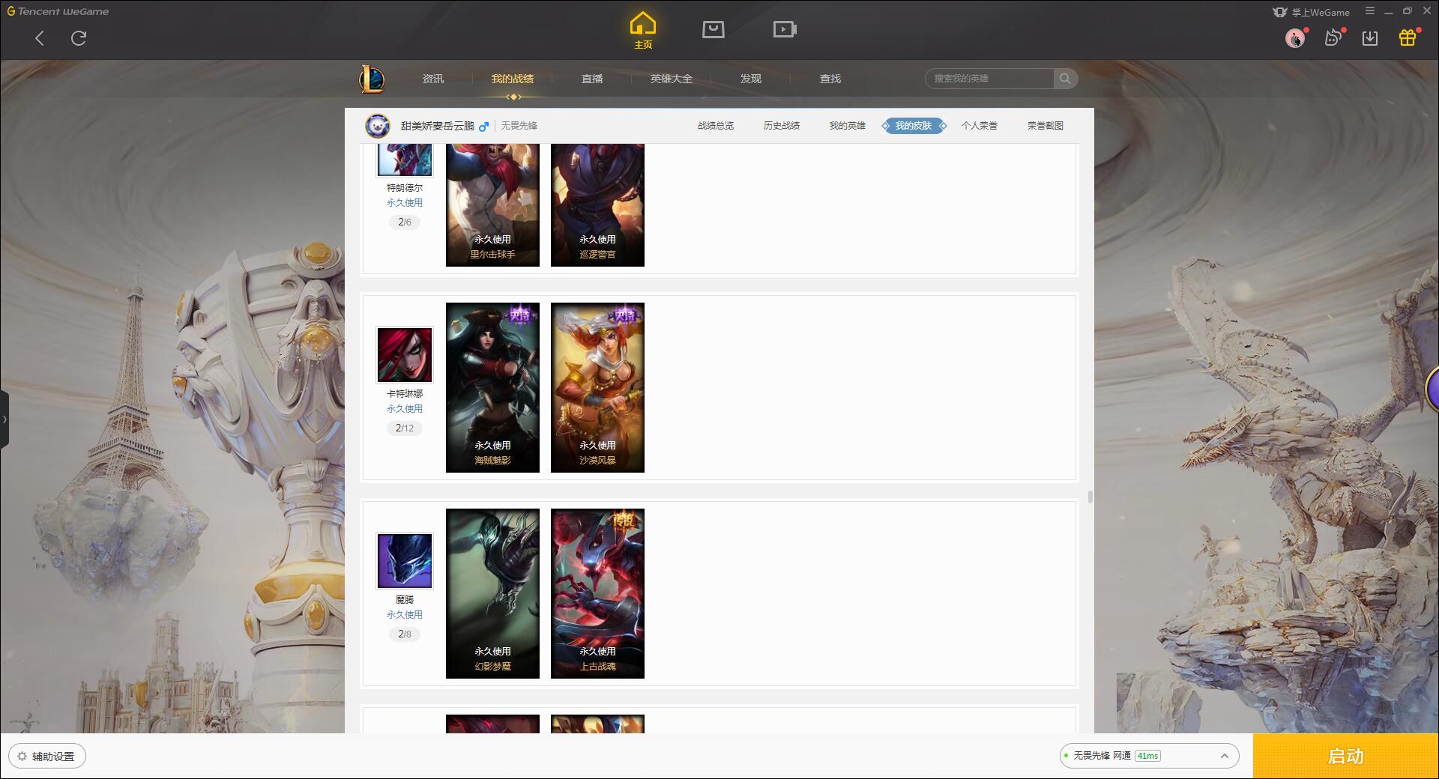Click the 2/6 skin count badge
This screenshot has height=779, width=1439.
[x=405, y=222]
